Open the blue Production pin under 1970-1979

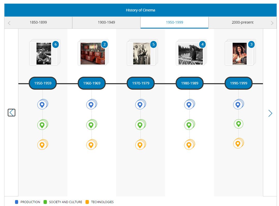pos(140,104)
